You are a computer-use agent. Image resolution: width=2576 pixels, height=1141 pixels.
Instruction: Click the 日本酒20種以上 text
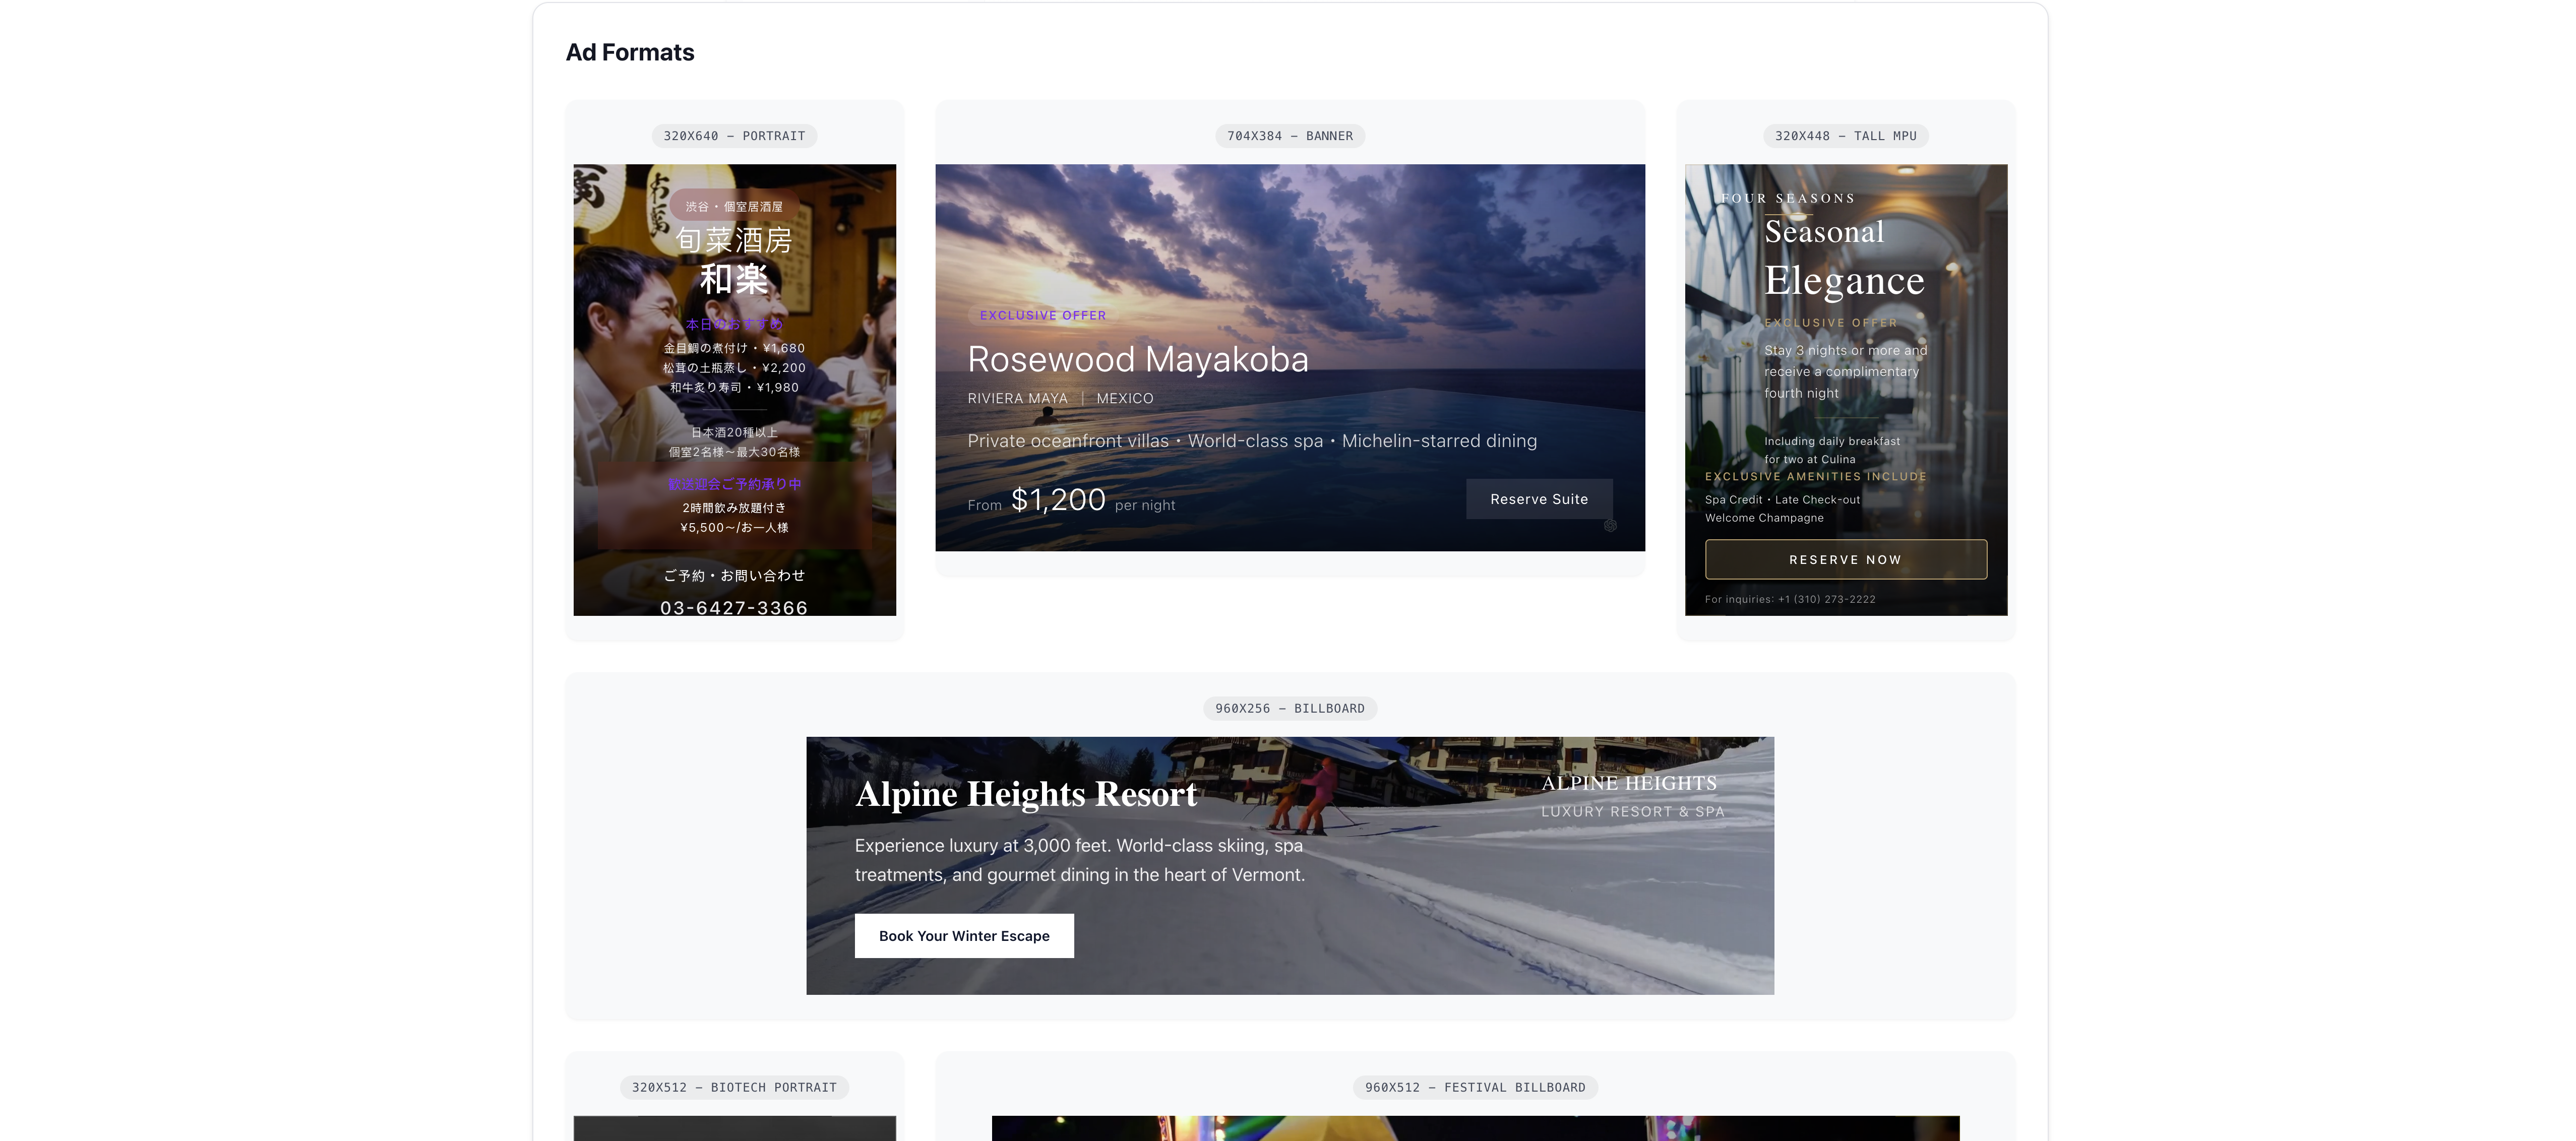tap(734, 432)
